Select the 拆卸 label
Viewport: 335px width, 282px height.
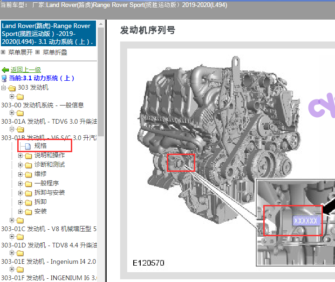(41, 202)
